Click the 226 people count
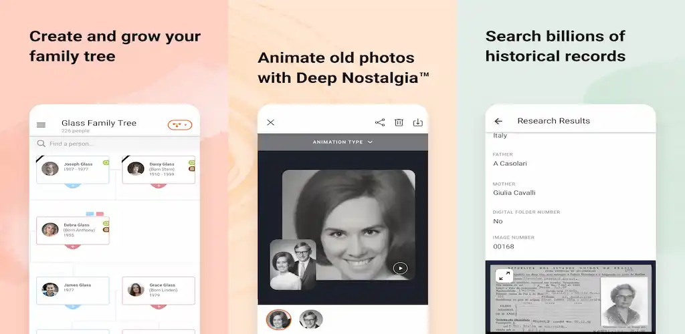Viewport: 685px width, 334px height. click(75, 131)
